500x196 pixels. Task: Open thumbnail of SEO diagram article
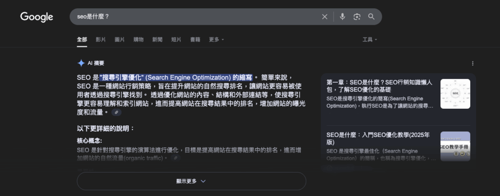pyautogui.click(x=455, y=94)
